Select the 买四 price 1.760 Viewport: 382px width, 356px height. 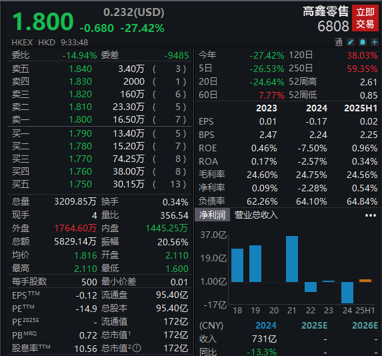coord(81,171)
